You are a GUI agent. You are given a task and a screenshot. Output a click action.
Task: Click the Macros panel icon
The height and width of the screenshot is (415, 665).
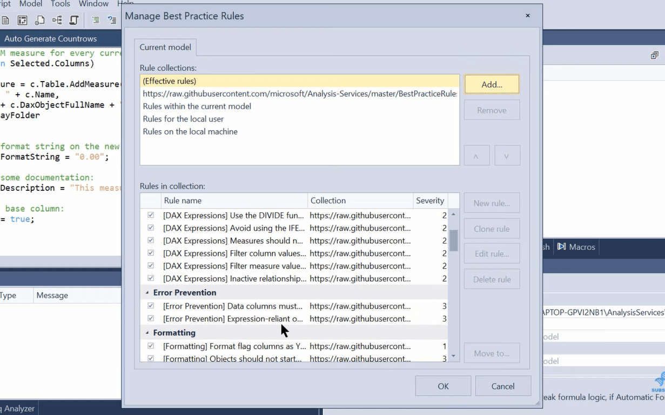coord(562,246)
